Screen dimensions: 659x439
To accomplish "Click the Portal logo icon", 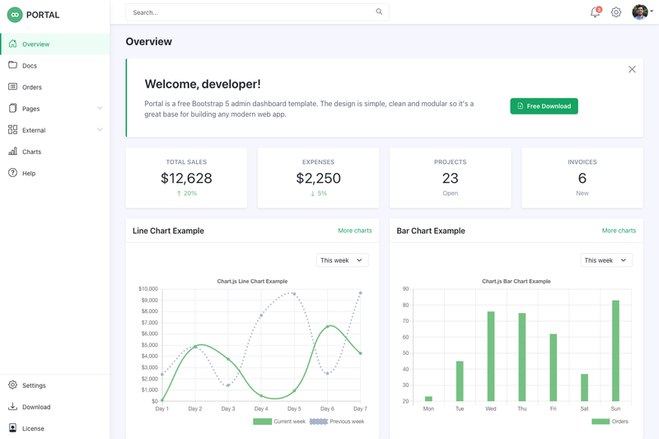I will click(x=15, y=15).
